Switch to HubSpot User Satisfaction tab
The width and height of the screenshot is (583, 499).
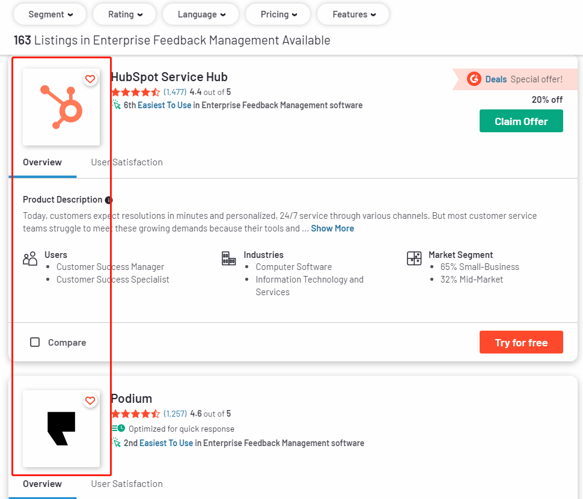pos(127,162)
